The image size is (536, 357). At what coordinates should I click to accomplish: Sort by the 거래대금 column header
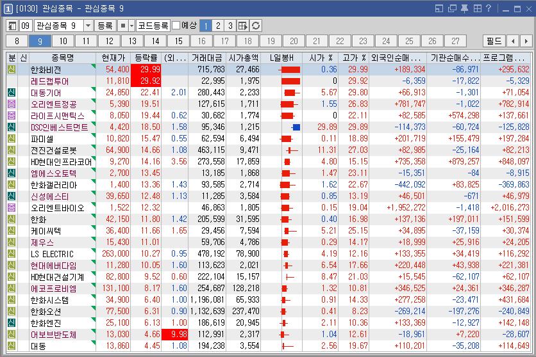point(207,58)
